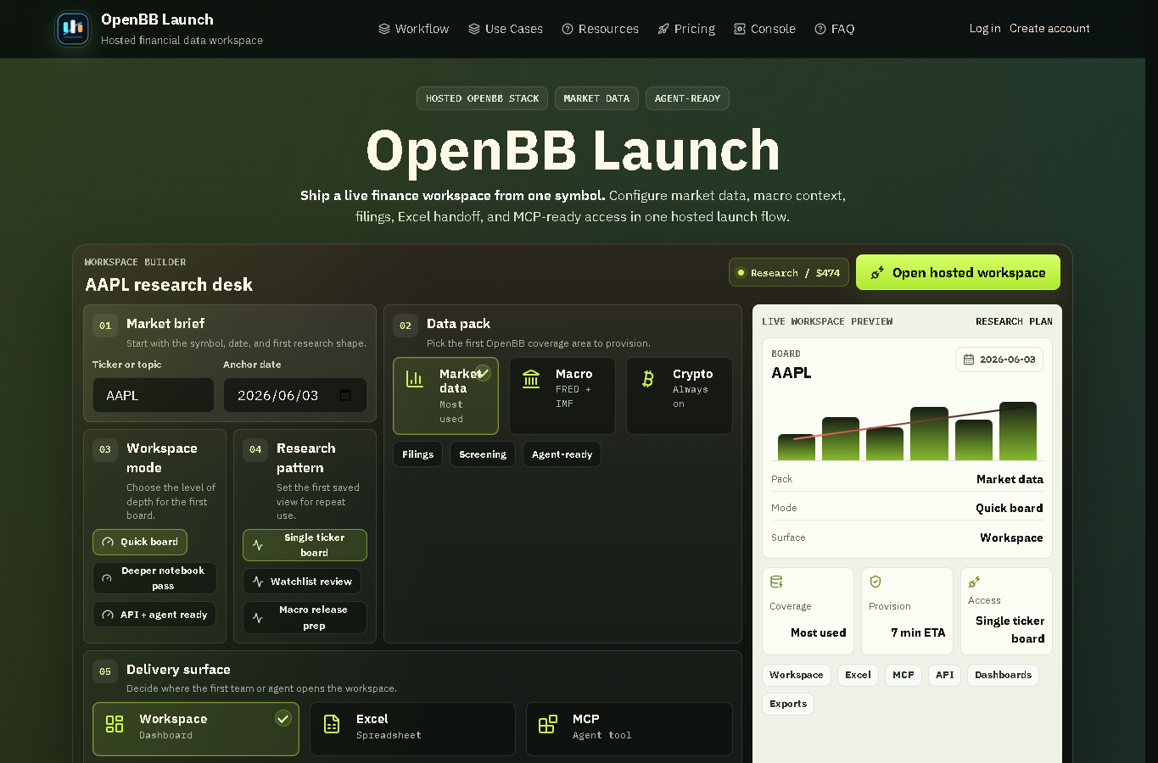The image size is (1158, 763).
Task: Click the MCP blocks icon
Action: pos(548,724)
